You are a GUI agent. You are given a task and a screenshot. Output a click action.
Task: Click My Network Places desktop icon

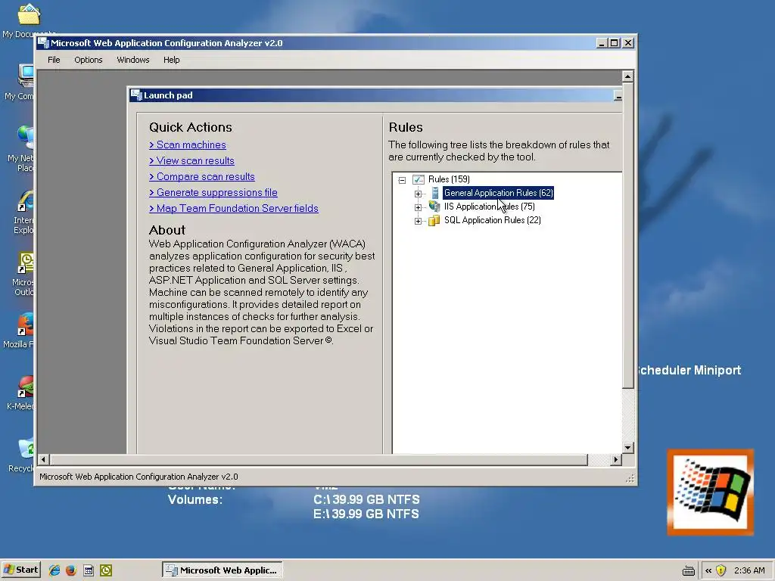(26, 138)
